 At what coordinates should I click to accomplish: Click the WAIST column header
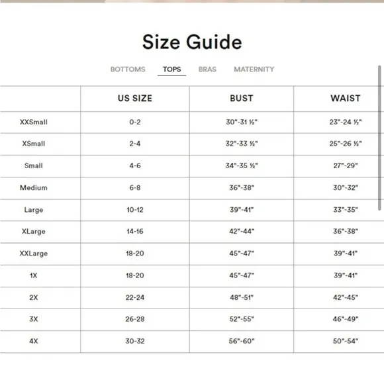[346, 98]
